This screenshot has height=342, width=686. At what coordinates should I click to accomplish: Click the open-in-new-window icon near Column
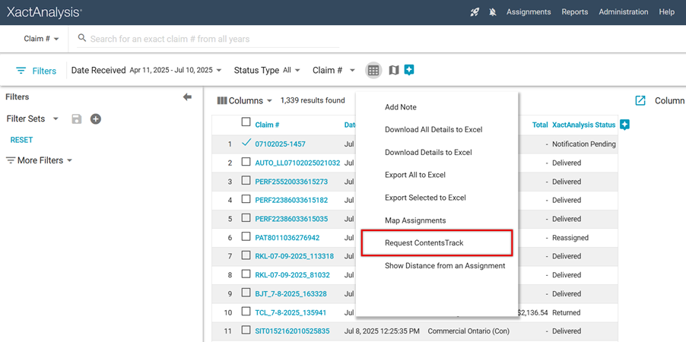pyautogui.click(x=640, y=100)
